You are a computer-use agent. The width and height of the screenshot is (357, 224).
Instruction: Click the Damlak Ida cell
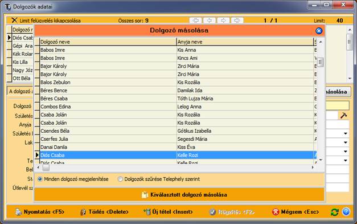coord(245,91)
